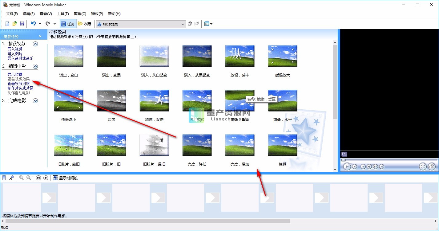Switch the preview monitor to full screen
Viewport: 439px width, 231px height.
pyautogui.click(x=344, y=154)
